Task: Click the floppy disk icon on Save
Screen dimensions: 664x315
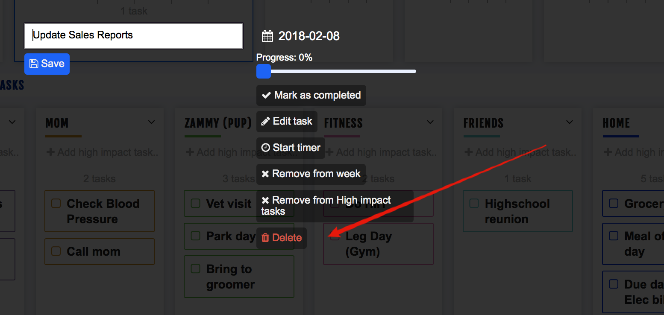Action: (x=33, y=64)
